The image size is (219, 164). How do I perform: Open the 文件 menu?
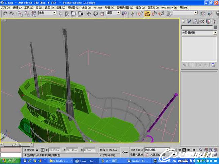pos(5,8)
